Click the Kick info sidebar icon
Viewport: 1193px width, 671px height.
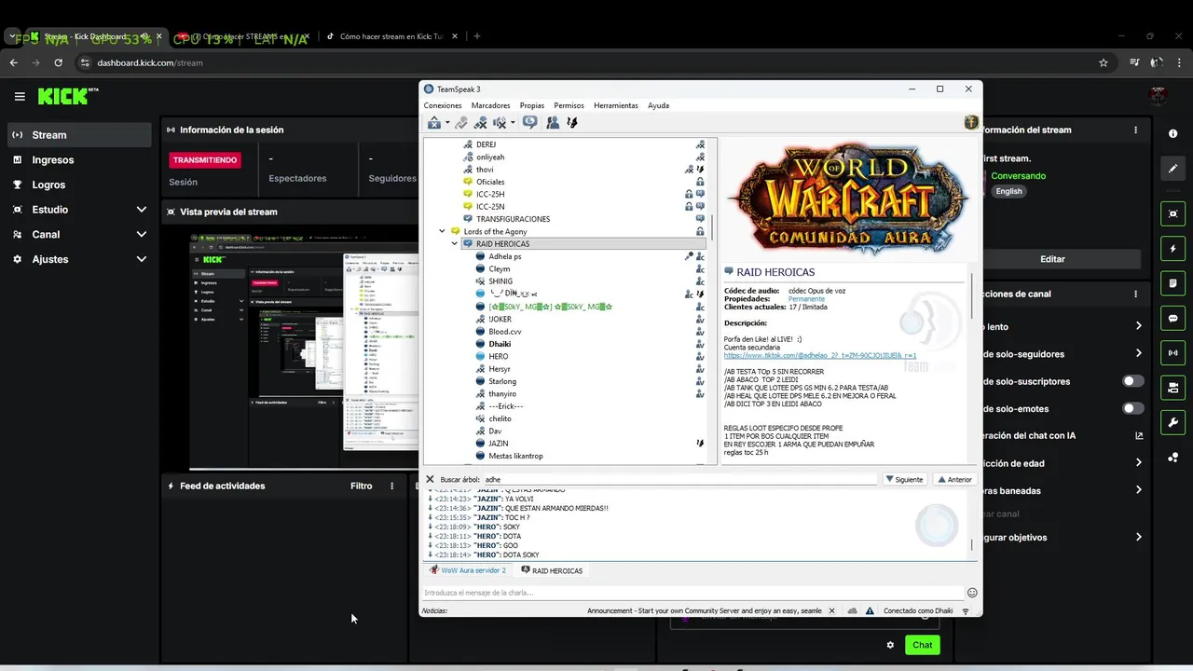(x=1172, y=134)
